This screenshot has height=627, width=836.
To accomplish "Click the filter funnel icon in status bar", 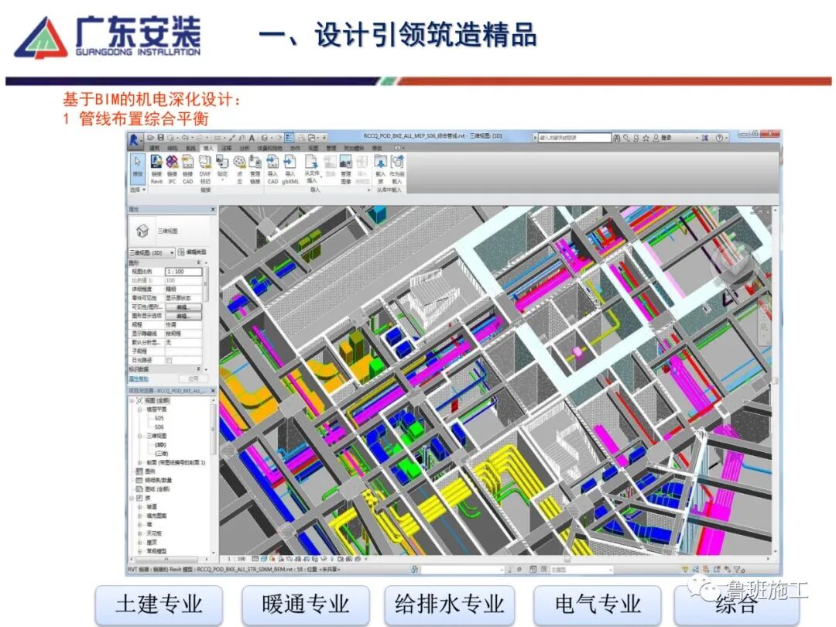I will (737, 570).
